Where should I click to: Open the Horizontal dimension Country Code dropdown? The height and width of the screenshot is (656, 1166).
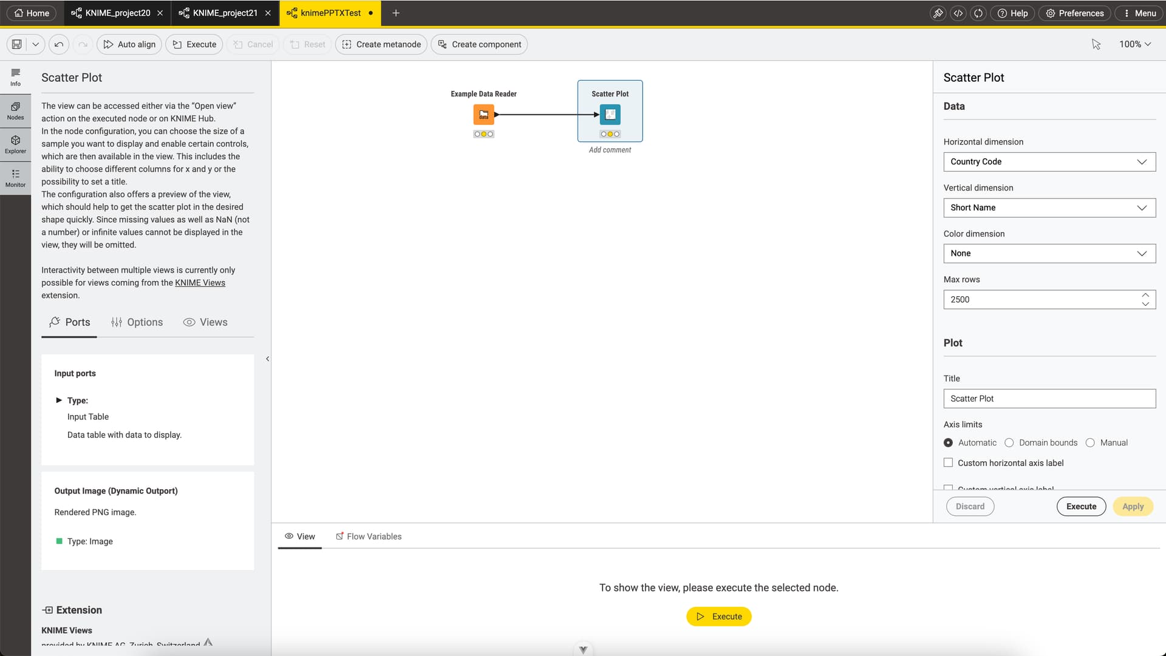tap(1049, 161)
